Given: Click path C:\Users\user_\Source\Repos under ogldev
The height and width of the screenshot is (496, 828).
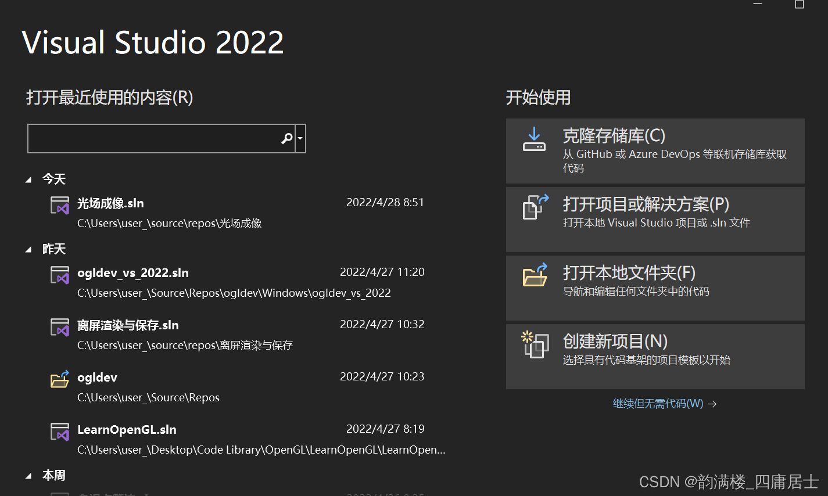Looking at the screenshot, I should point(148,398).
